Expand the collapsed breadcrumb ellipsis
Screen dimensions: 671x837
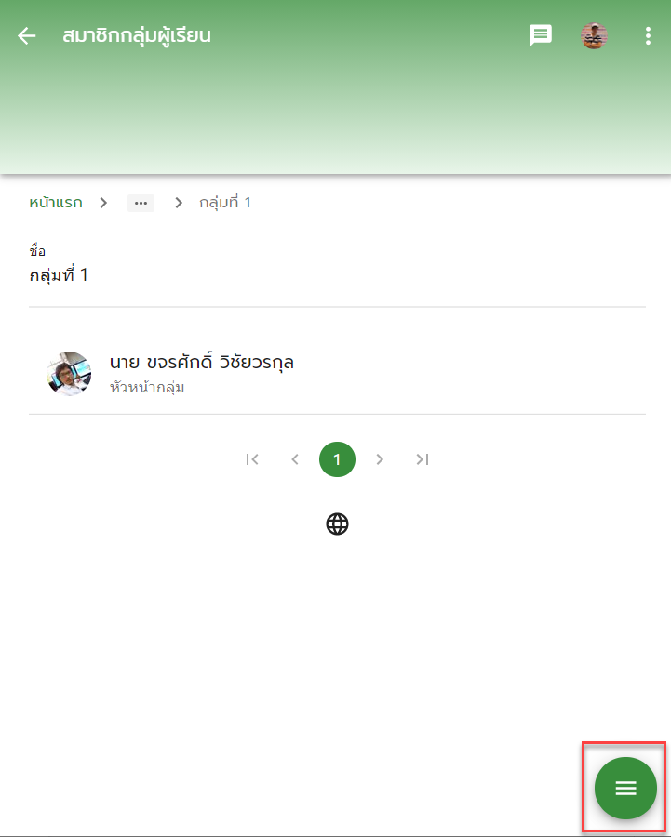[141, 203]
